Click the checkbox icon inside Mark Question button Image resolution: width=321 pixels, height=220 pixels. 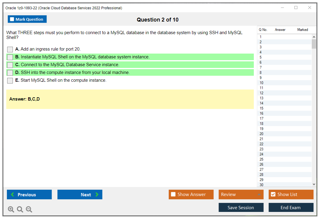[12, 19]
